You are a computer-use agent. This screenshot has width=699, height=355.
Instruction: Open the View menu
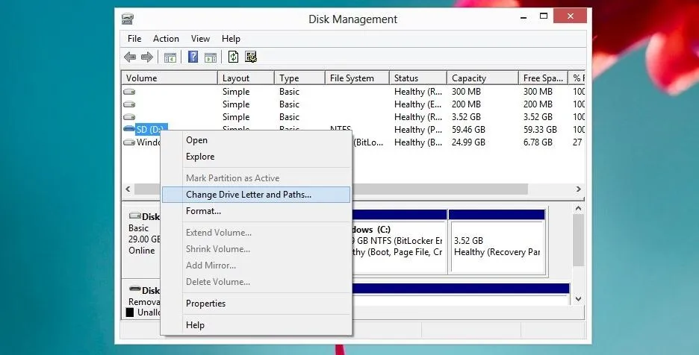[200, 39]
